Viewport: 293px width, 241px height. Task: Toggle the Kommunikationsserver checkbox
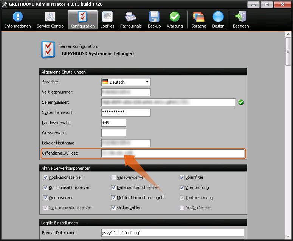[x=45, y=187]
